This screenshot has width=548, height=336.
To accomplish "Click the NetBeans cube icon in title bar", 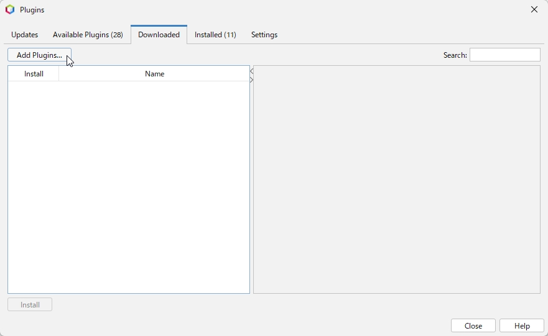I will [10, 10].
